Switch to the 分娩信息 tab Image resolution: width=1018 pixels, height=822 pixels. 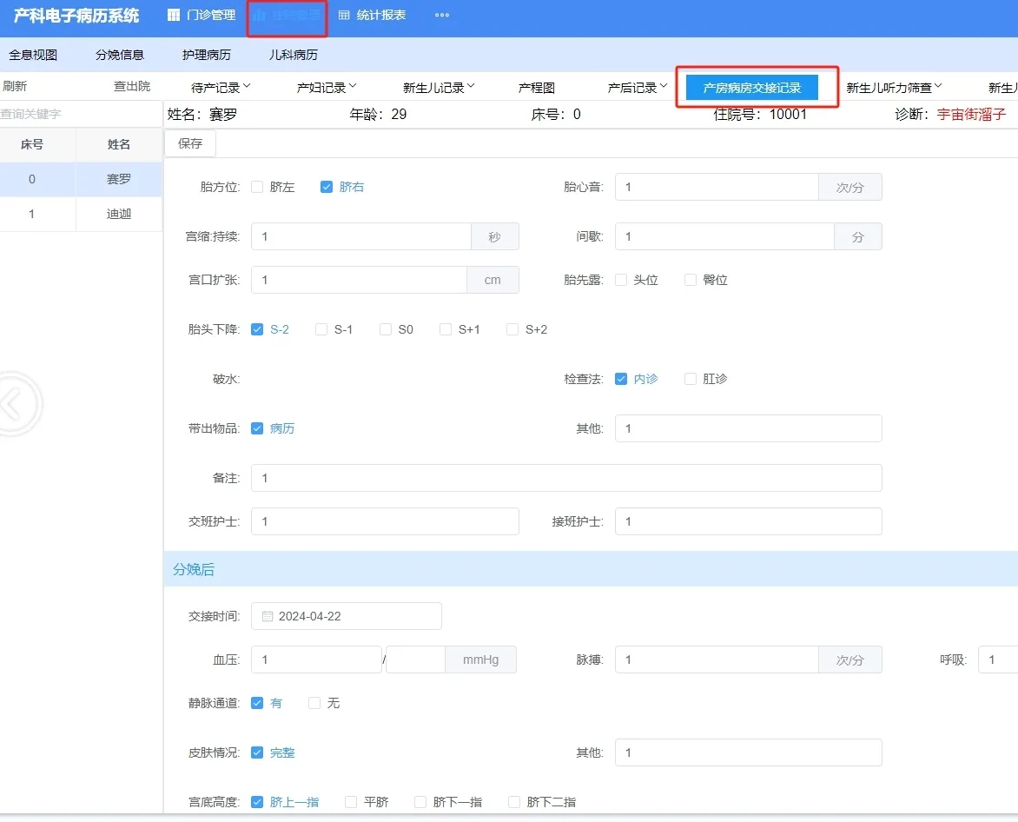tap(120, 55)
